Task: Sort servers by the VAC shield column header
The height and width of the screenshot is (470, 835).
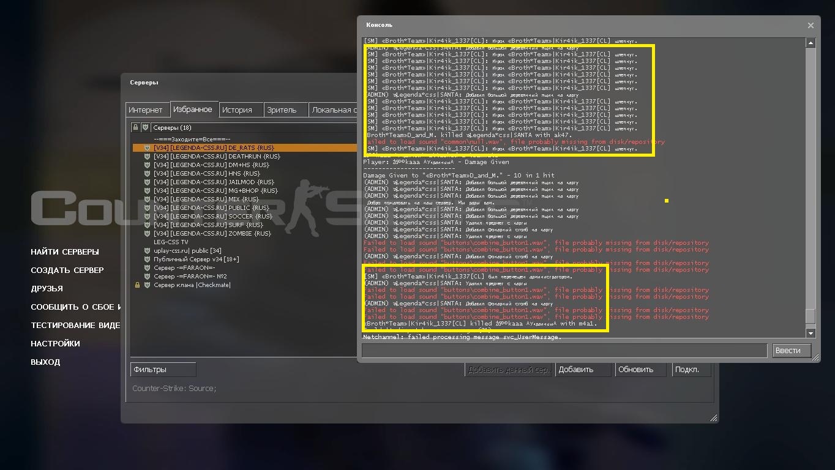Action: (x=146, y=127)
